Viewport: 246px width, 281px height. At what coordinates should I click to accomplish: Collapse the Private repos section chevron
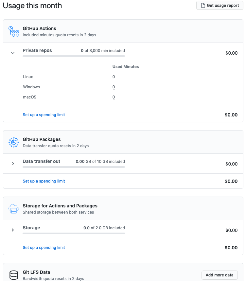tap(13, 53)
